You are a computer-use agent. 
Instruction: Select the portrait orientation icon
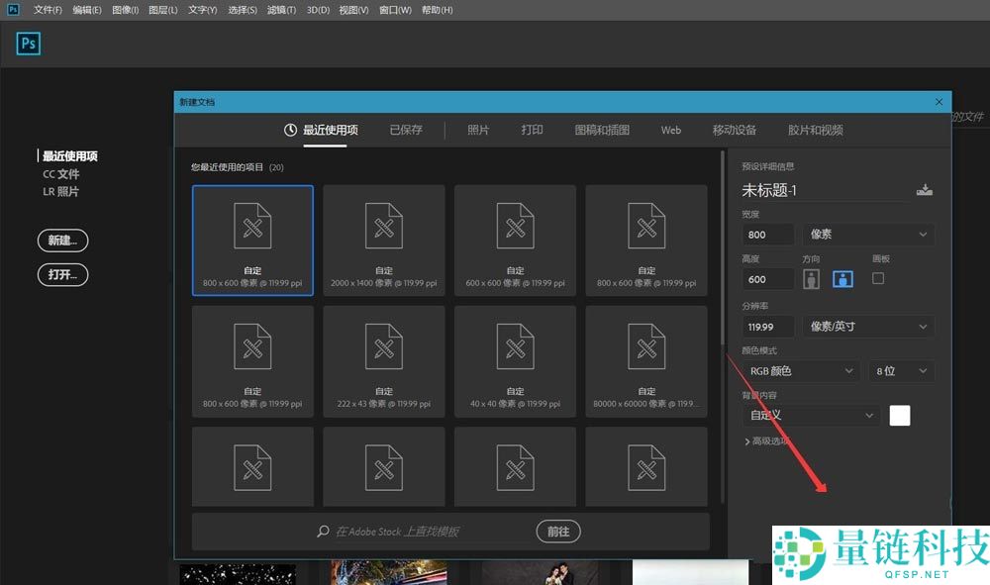[x=811, y=278]
